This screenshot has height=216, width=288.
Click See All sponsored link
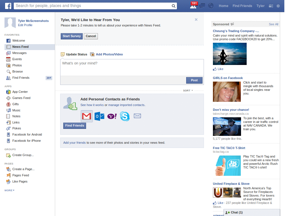tap(273, 24)
